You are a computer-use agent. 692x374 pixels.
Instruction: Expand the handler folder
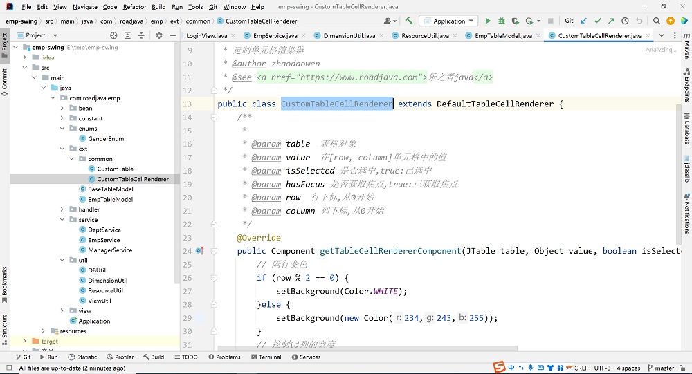pos(62,209)
